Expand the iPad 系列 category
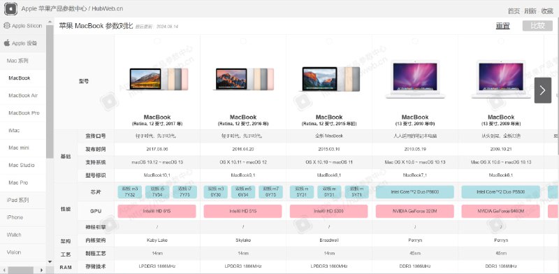This screenshot has width=559, height=274. tap(23, 200)
